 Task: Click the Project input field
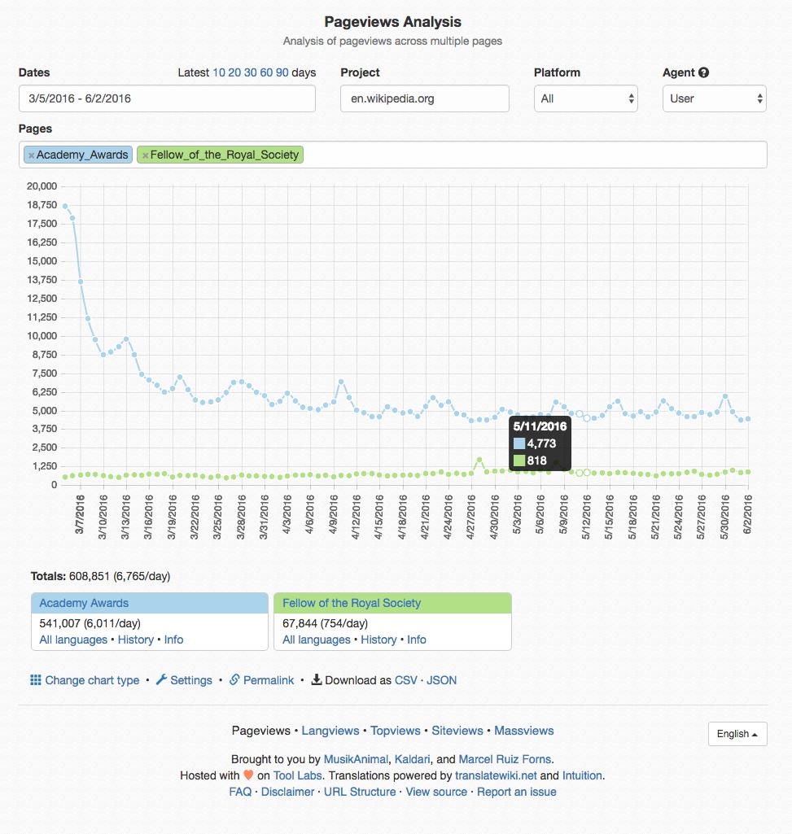[424, 98]
